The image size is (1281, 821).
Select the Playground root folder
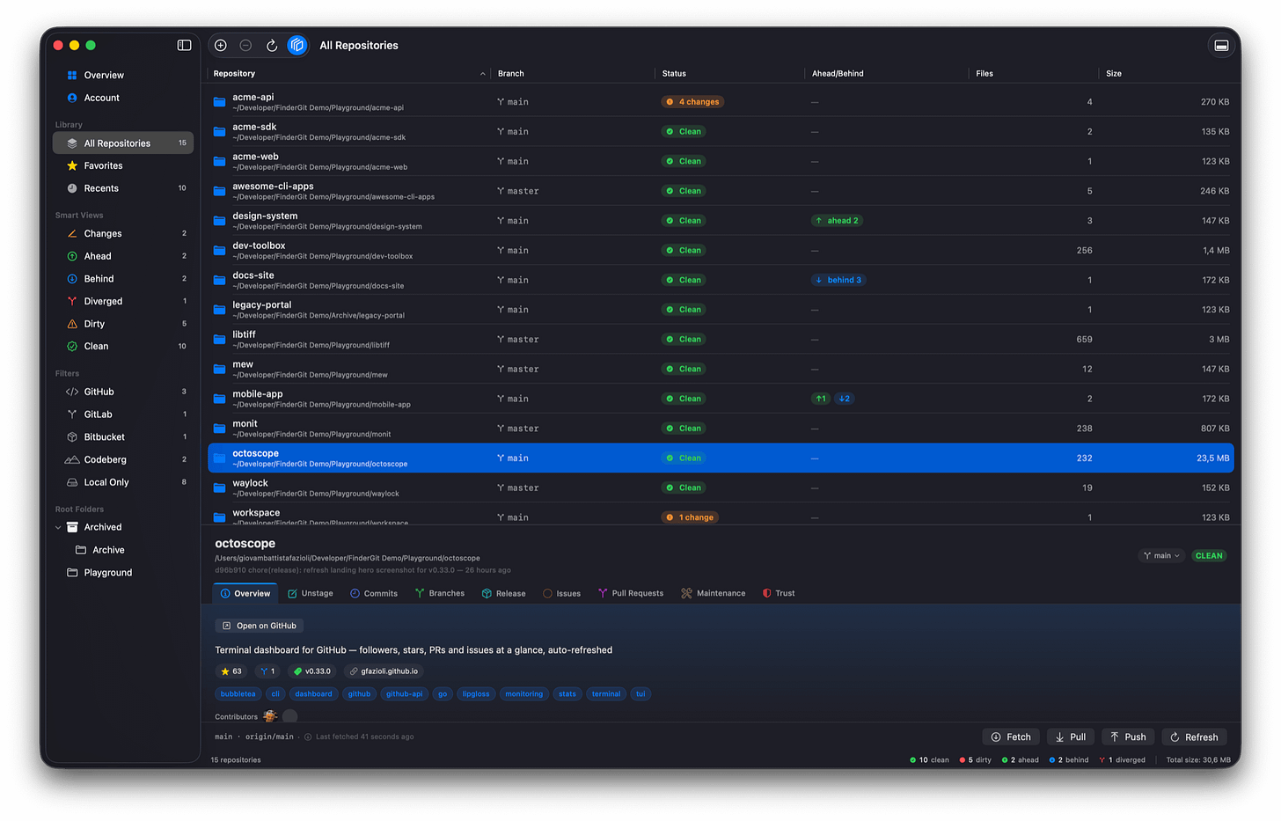point(122,573)
